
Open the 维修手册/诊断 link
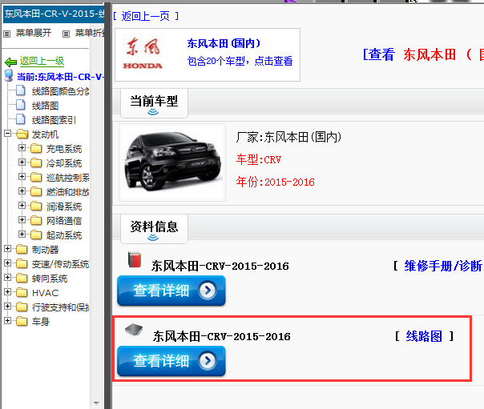tap(443, 266)
